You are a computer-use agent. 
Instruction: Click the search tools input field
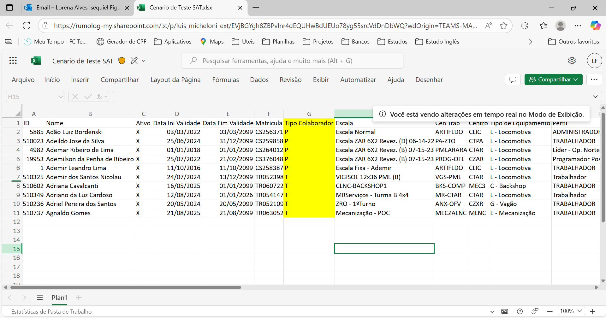click(292, 61)
